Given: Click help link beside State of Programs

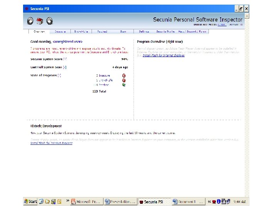Looking at the screenshot, I should (59, 75).
